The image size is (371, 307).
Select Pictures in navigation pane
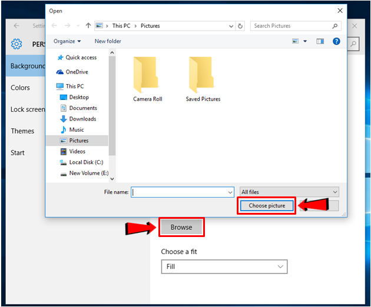(x=77, y=141)
